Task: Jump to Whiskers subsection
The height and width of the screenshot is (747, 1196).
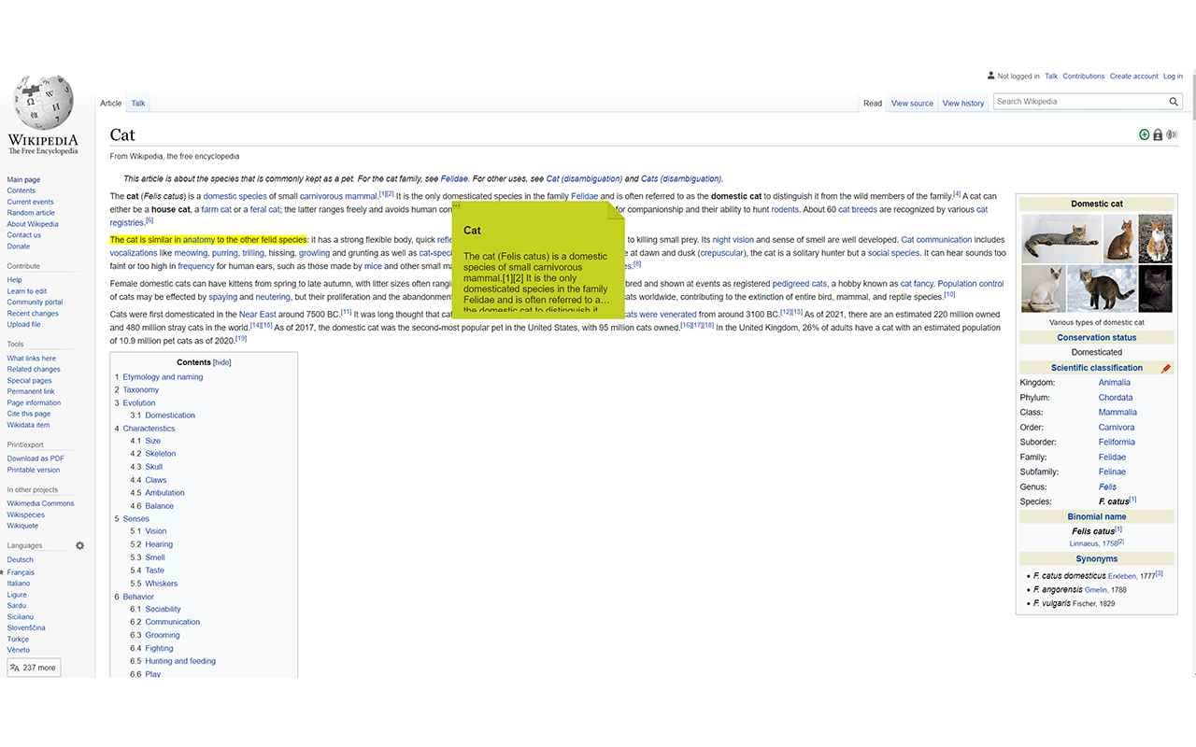Action: tap(161, 584)
